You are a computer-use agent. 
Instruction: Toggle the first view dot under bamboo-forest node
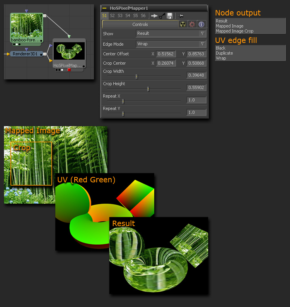14,45
